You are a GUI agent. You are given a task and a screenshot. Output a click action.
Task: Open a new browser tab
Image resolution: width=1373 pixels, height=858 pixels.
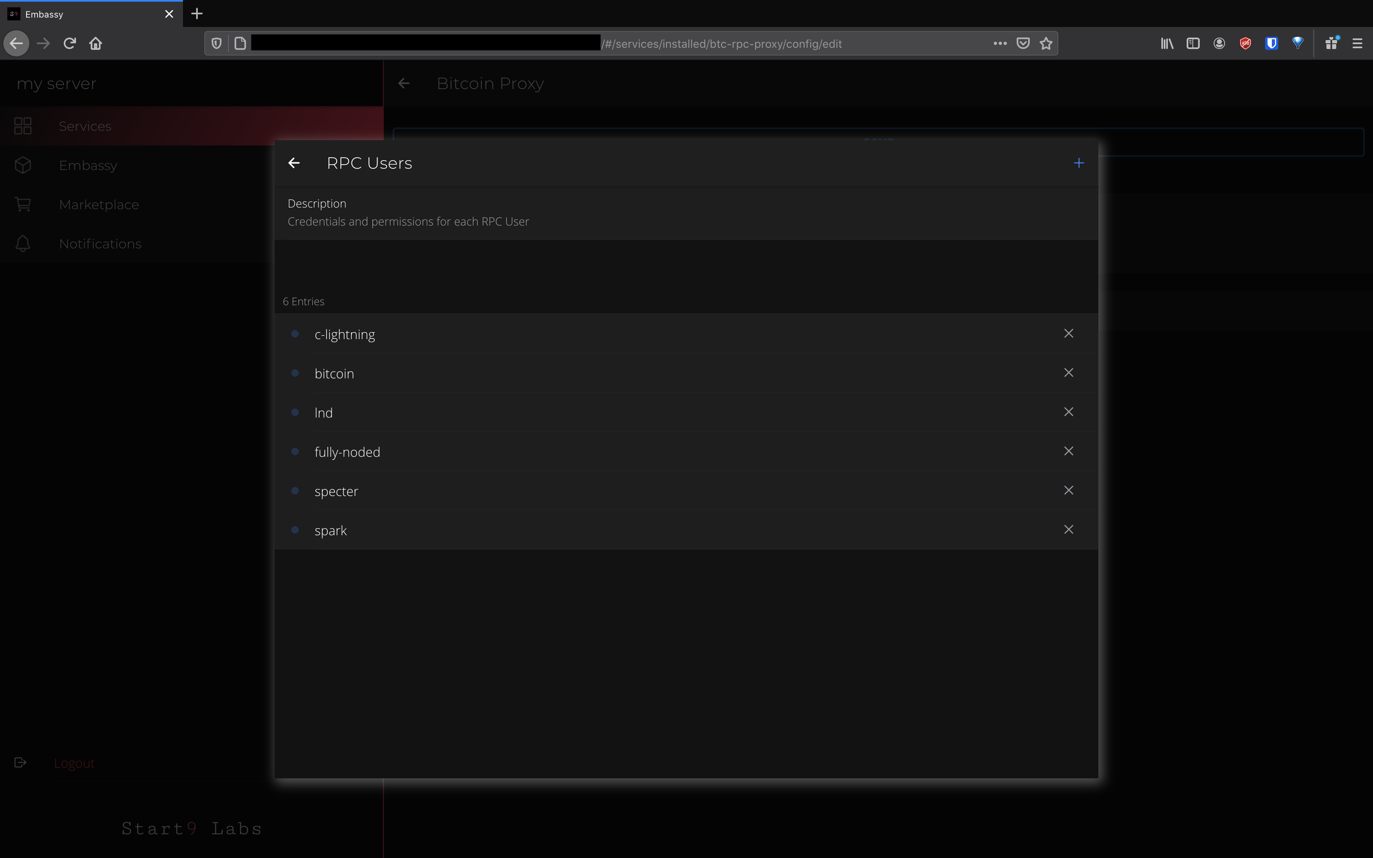197,13
